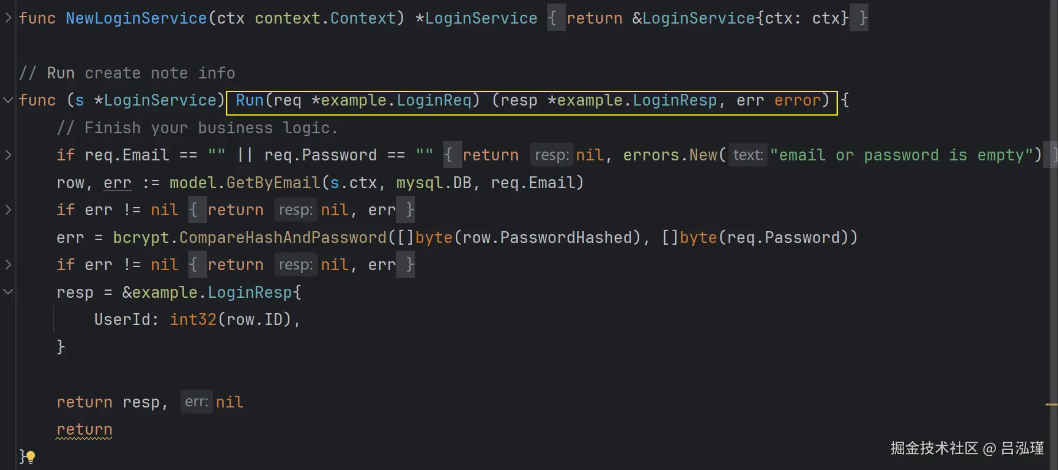
Task: Click the LoginReq type reference
Action: point(434,100)
